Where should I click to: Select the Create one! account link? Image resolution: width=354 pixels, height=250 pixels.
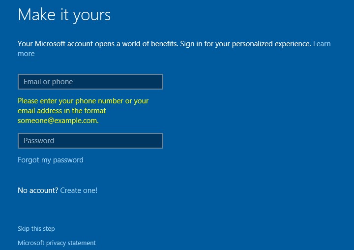(79, 190)
